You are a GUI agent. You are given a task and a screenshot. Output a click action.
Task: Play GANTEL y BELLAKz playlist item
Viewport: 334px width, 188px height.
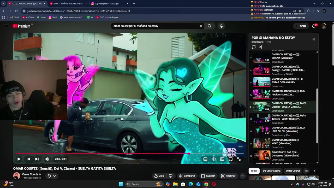tap(283, 70)
